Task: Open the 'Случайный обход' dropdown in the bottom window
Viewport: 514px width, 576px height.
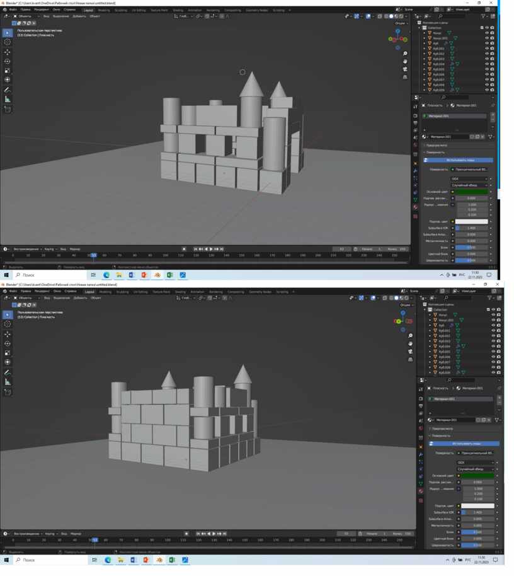Action: (476, 469)
